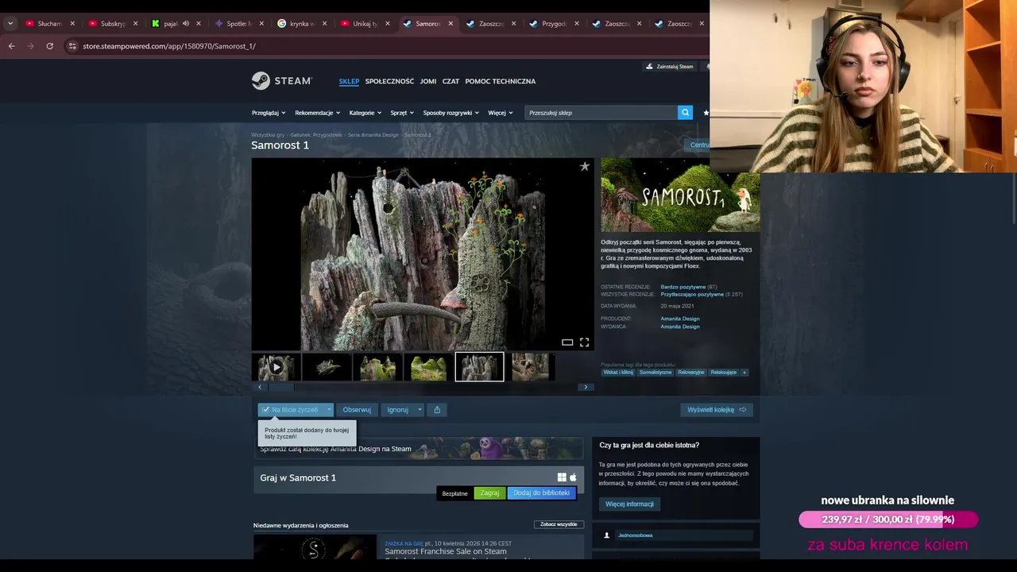Click the browser forward arrow

tap(30, 46)
